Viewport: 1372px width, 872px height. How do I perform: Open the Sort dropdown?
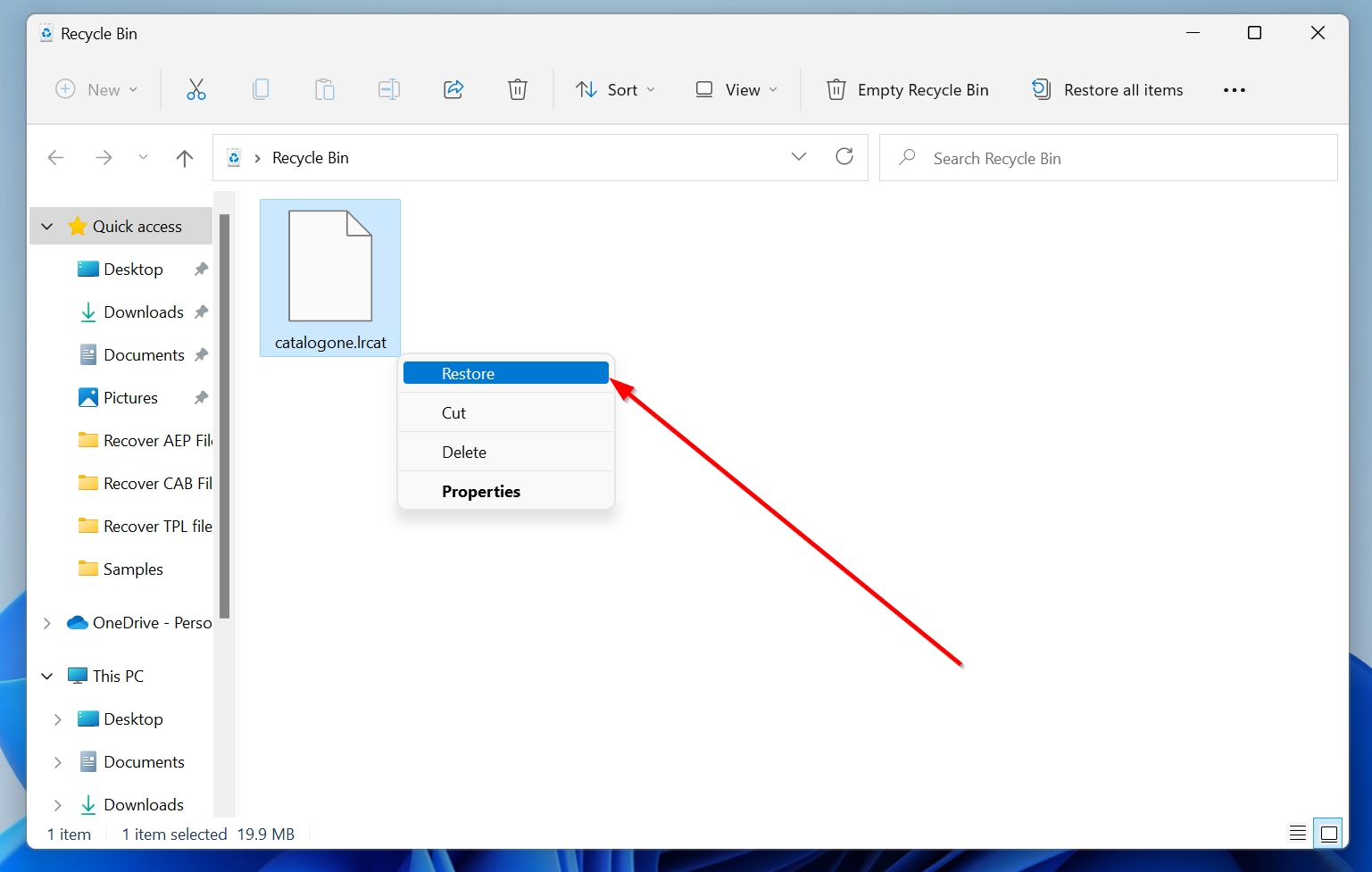tap(616, 89)
